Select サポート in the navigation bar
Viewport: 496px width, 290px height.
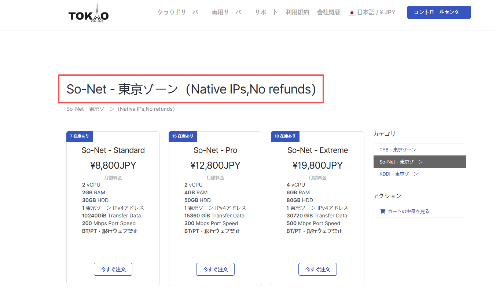pyautogui.click(x=266, y=12)
